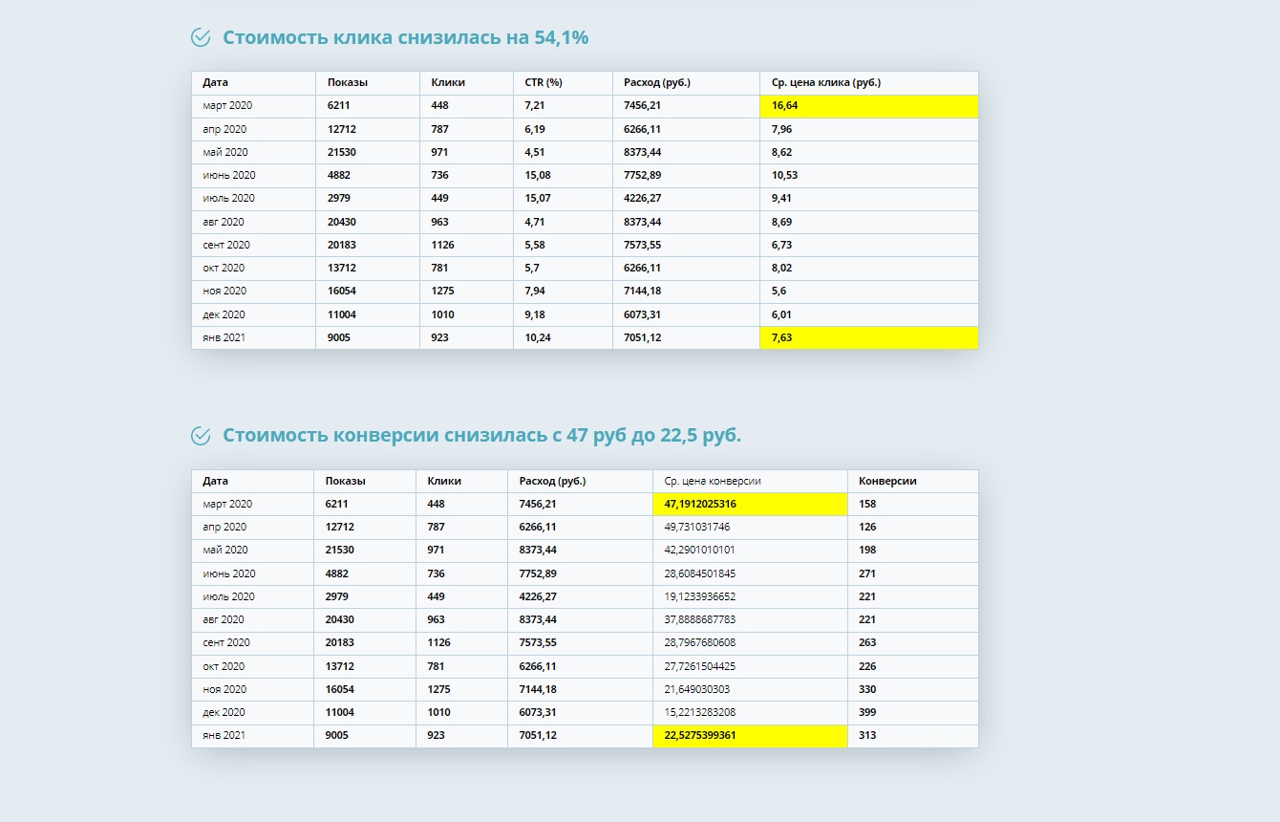
Task: Select the heading 'Стоимость конверсии снизилась с 47 руб до 22,5 руб.'
Action: (482, 436)
